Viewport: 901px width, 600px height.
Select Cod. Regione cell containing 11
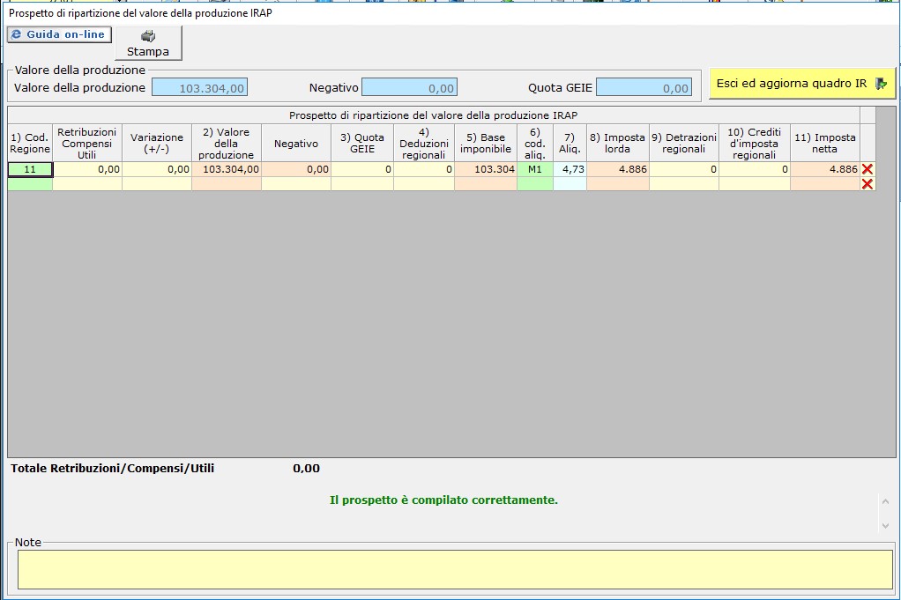[30, 169]
